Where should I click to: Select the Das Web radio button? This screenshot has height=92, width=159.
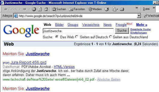point(57,37)
